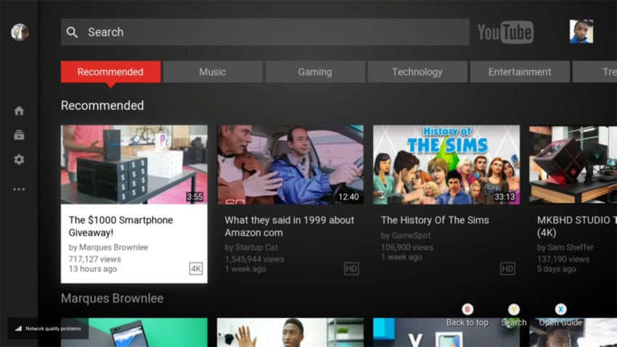
Task: Click the '1,545,944 views' text
Action: [254, 259]
